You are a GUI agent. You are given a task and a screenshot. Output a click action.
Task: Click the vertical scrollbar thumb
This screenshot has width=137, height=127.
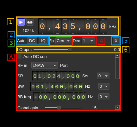pyautogui.click(x=117, y=68)
